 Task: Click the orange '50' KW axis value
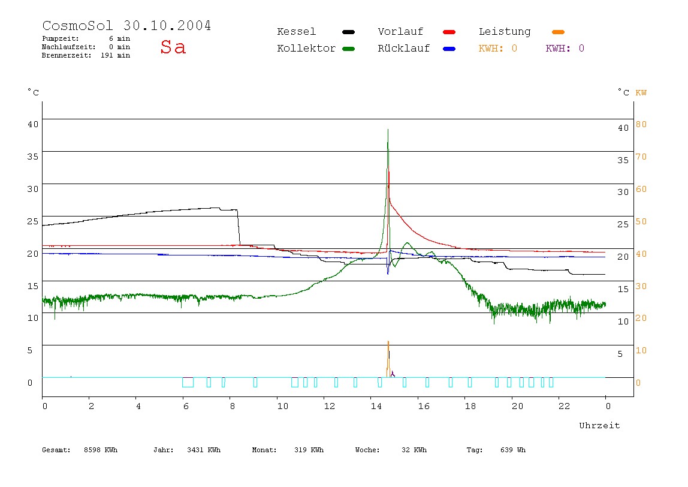[x=641, y=221]
